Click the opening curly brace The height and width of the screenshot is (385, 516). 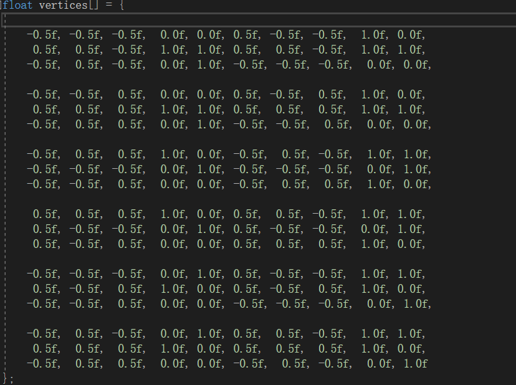pos(122,5)
